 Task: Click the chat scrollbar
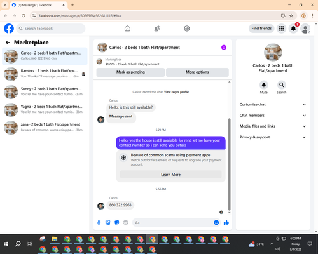pos(229,164)
